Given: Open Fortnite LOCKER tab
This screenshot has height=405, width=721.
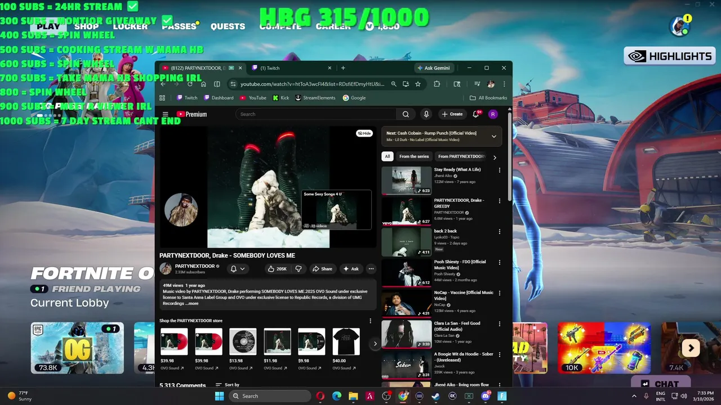Looking at the screenshot, I should click(x=130, y=26).
